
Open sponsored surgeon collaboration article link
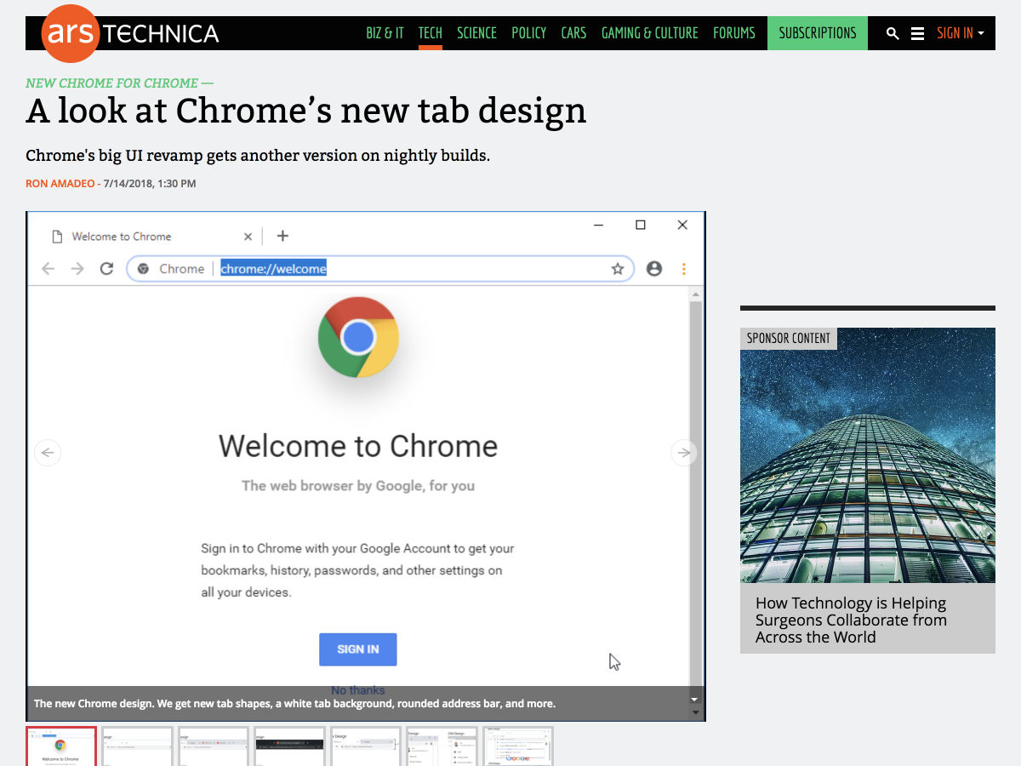851,620
